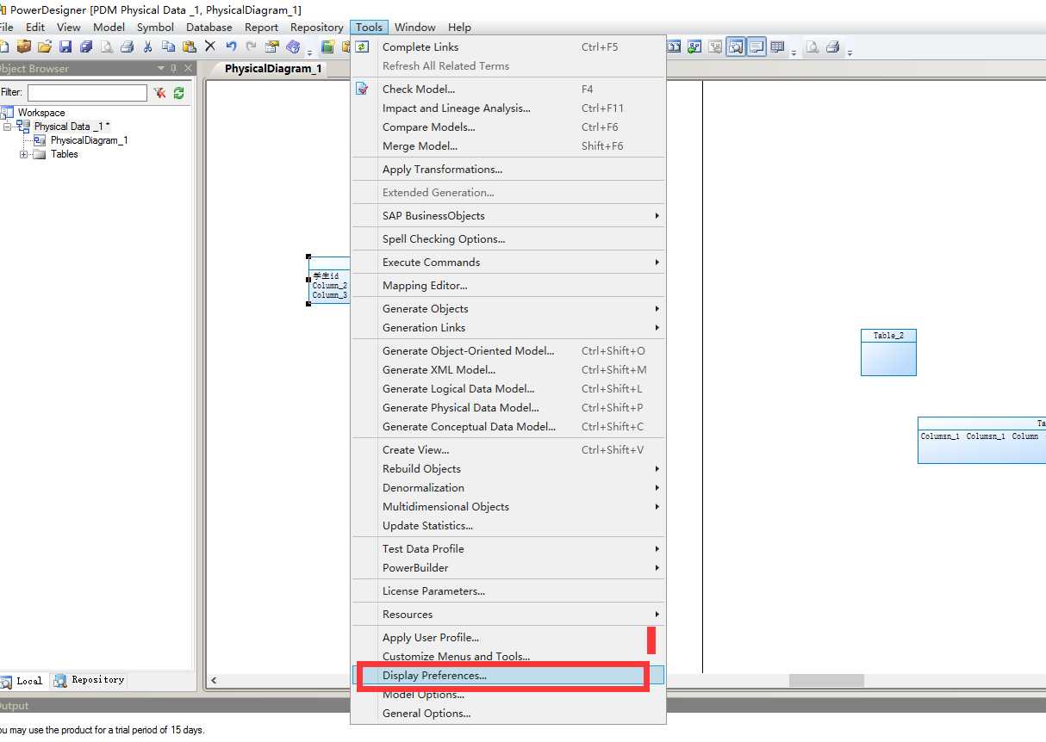Switch to the Repository tab at the bottom

[x=90, y=680]
